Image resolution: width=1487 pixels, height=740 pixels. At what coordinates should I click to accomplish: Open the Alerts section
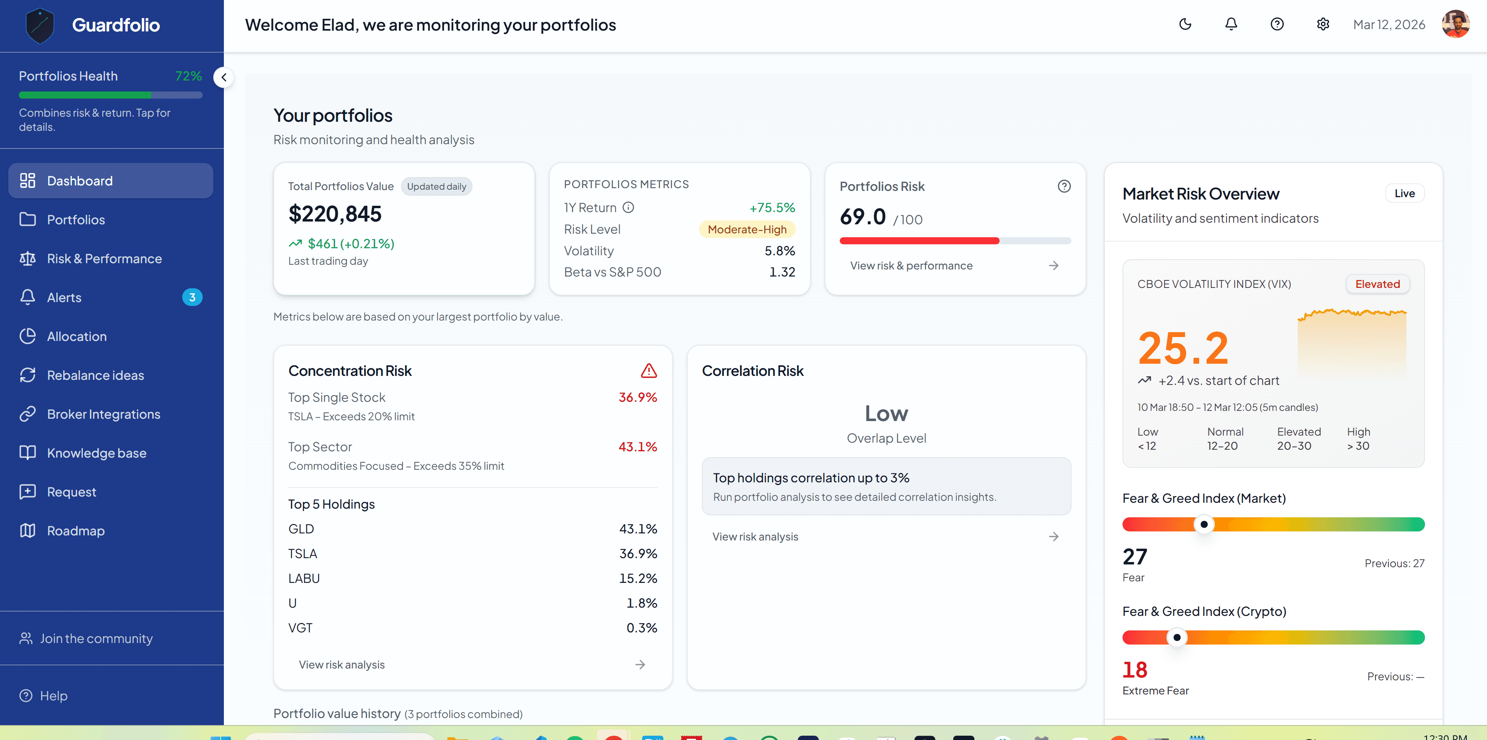pyautogui.click(x=111, y=297)
